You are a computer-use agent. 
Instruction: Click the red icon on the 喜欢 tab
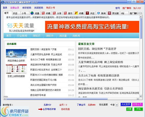[65, 13]
